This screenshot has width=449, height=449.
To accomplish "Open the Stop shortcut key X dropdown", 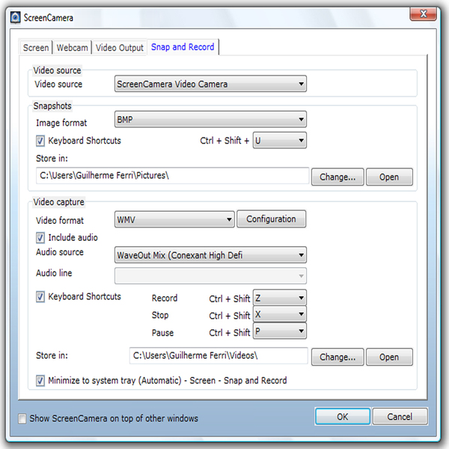I will (x=279, y=314).
